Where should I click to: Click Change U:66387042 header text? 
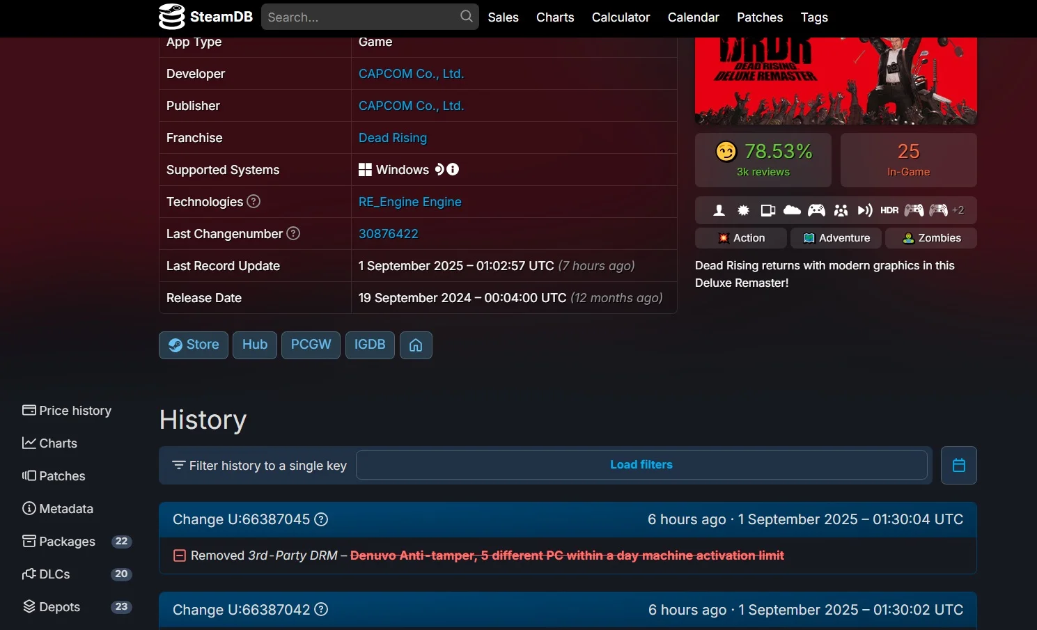click(x=241, y=610)
